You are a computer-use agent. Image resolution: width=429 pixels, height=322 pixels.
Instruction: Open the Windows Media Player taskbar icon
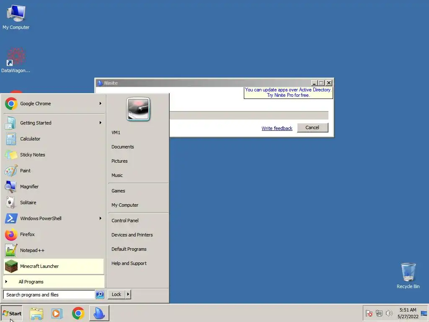click(57, 314)
